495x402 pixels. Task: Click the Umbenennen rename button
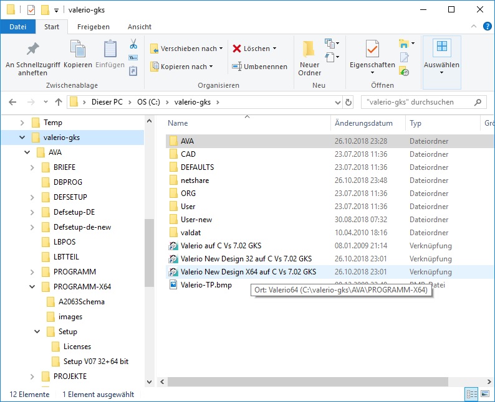tap(259, 67)
